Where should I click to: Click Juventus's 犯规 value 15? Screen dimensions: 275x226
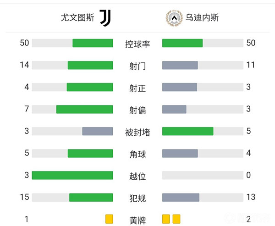(24, 197)
